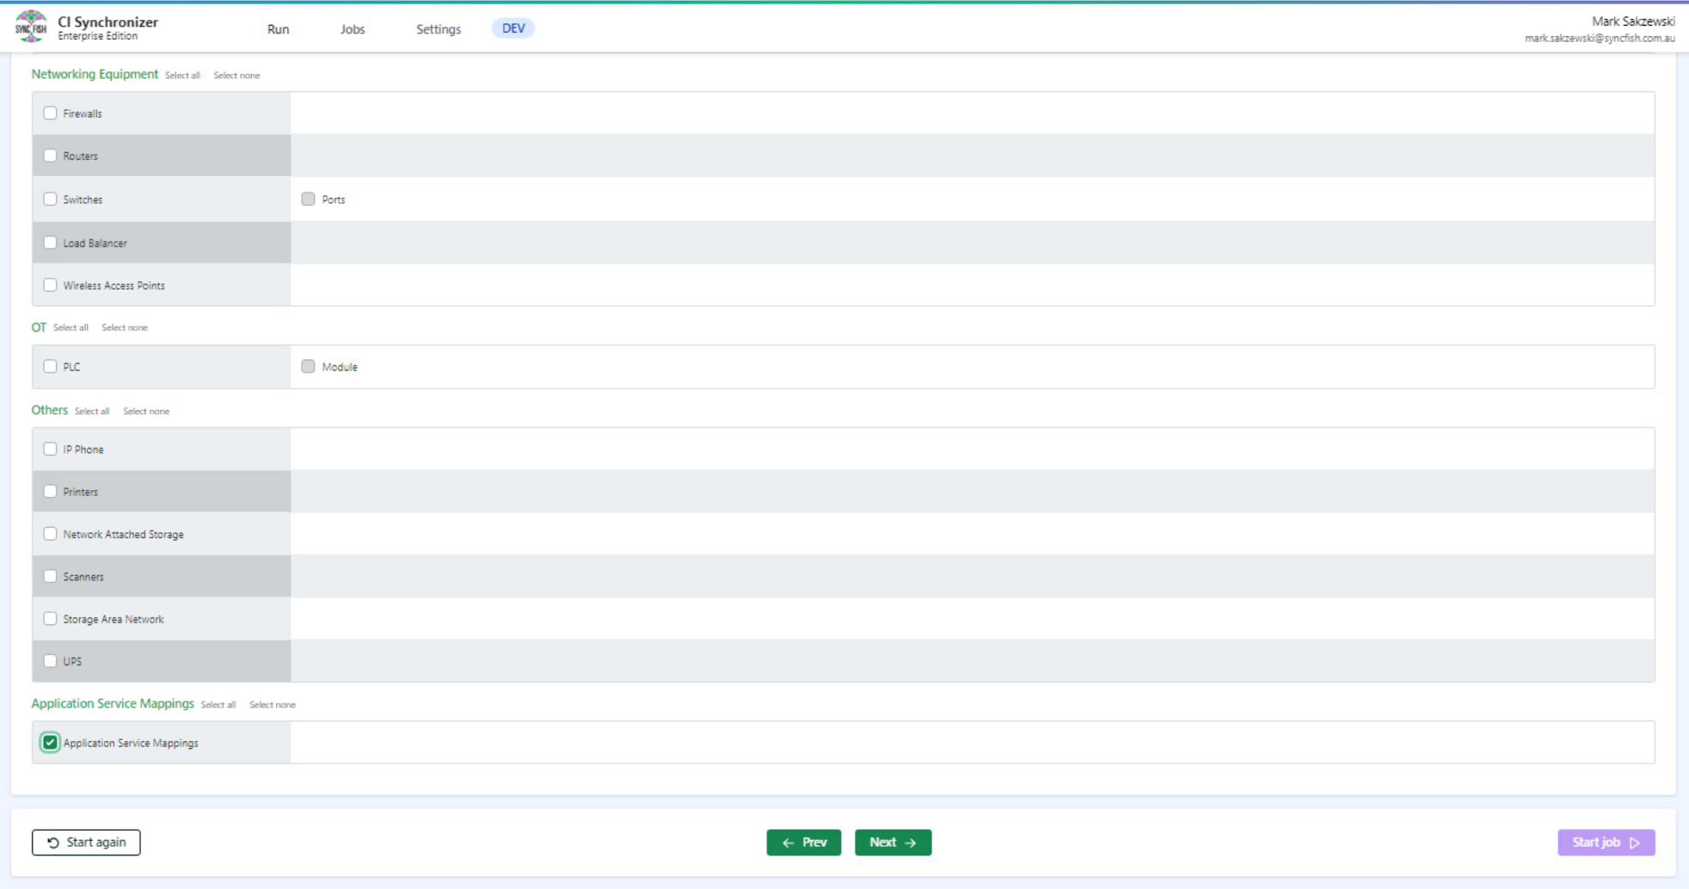Select none for Application Service Mappings
This screenshot has width=1689, height=889.
tap(273, 704)
